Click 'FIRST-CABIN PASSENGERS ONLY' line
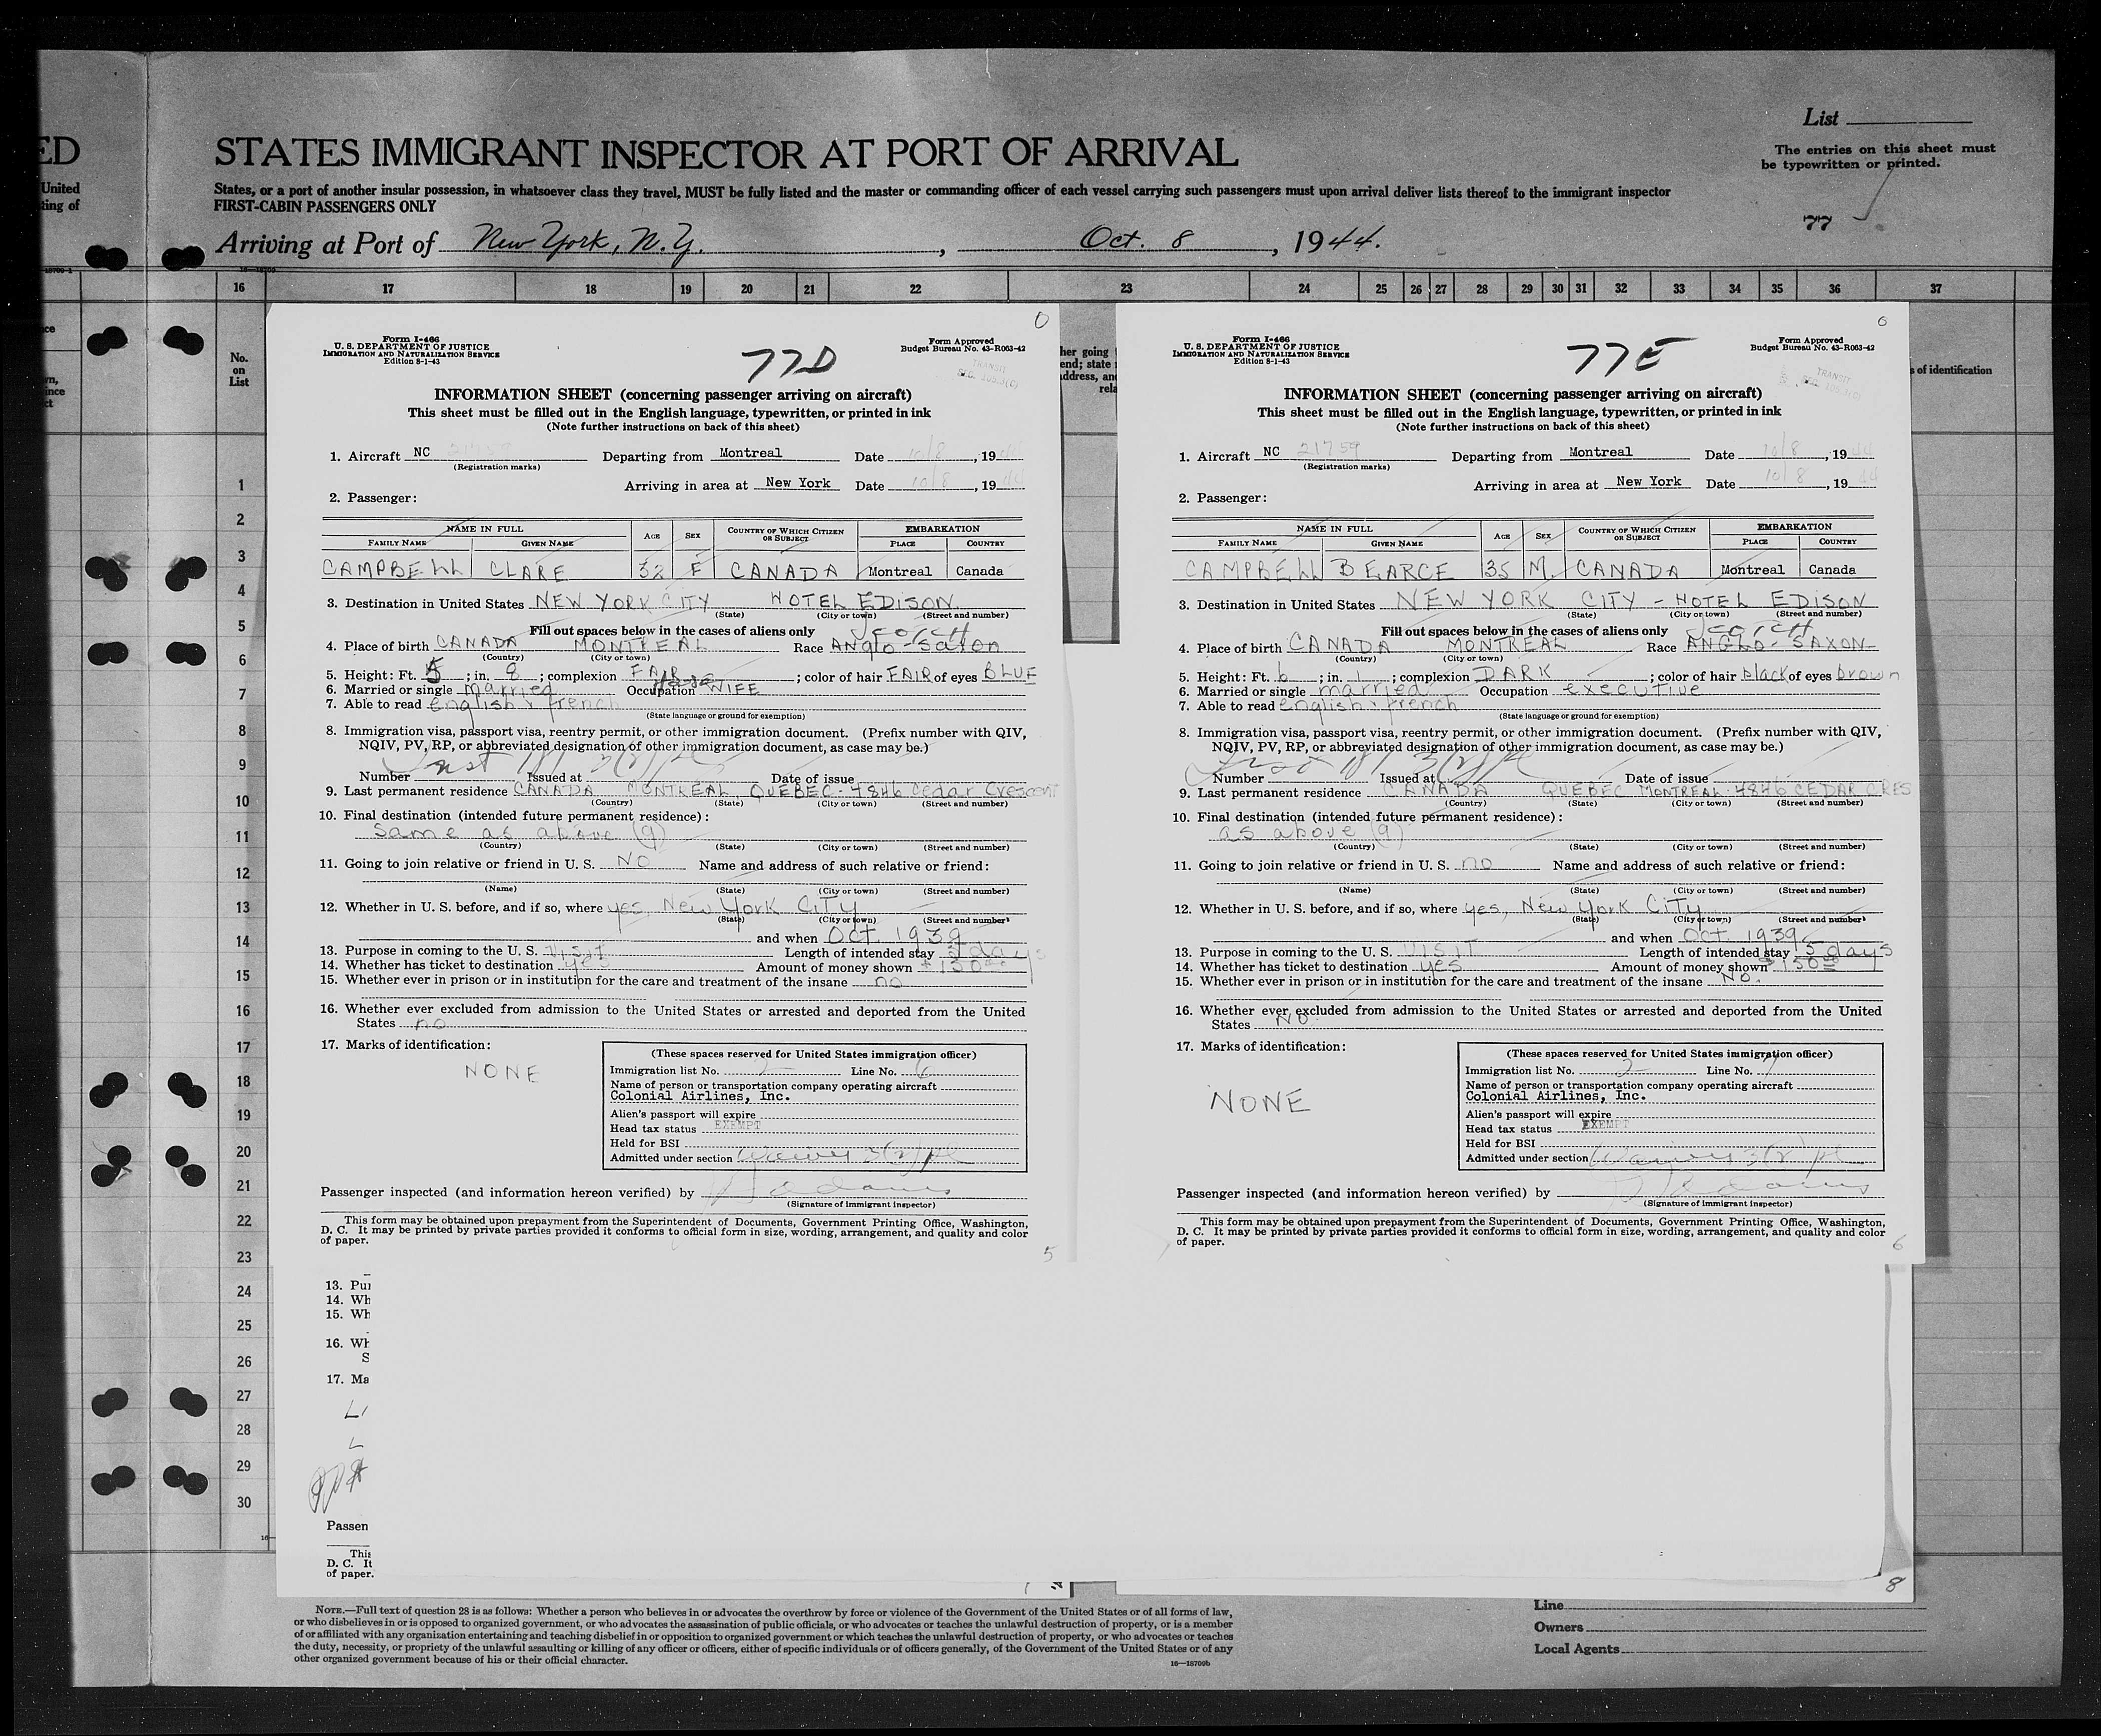The height and width of the screenshot is (1736, 2101). coord(324,206)
